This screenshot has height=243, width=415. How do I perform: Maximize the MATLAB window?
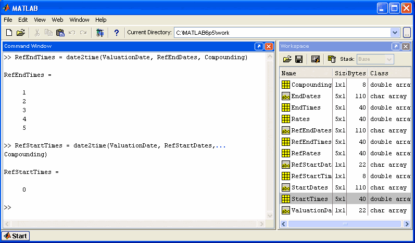coord(394,8)
